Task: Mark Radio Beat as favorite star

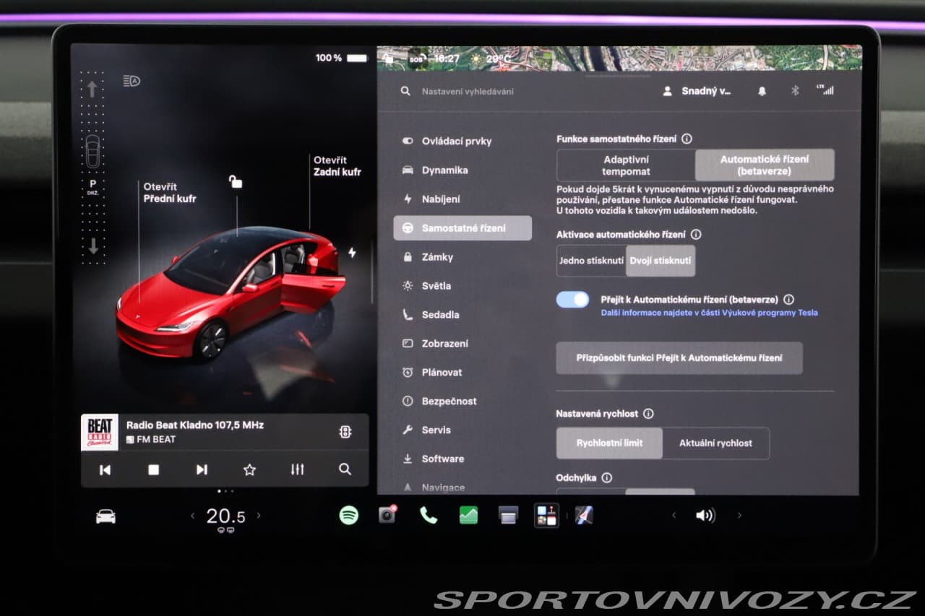Action: 249,469
